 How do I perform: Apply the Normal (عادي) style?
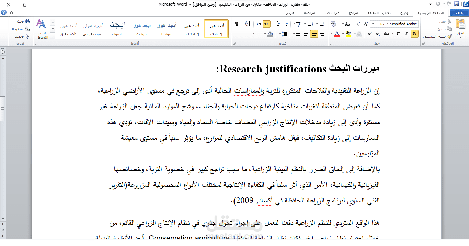pos(216,29)
